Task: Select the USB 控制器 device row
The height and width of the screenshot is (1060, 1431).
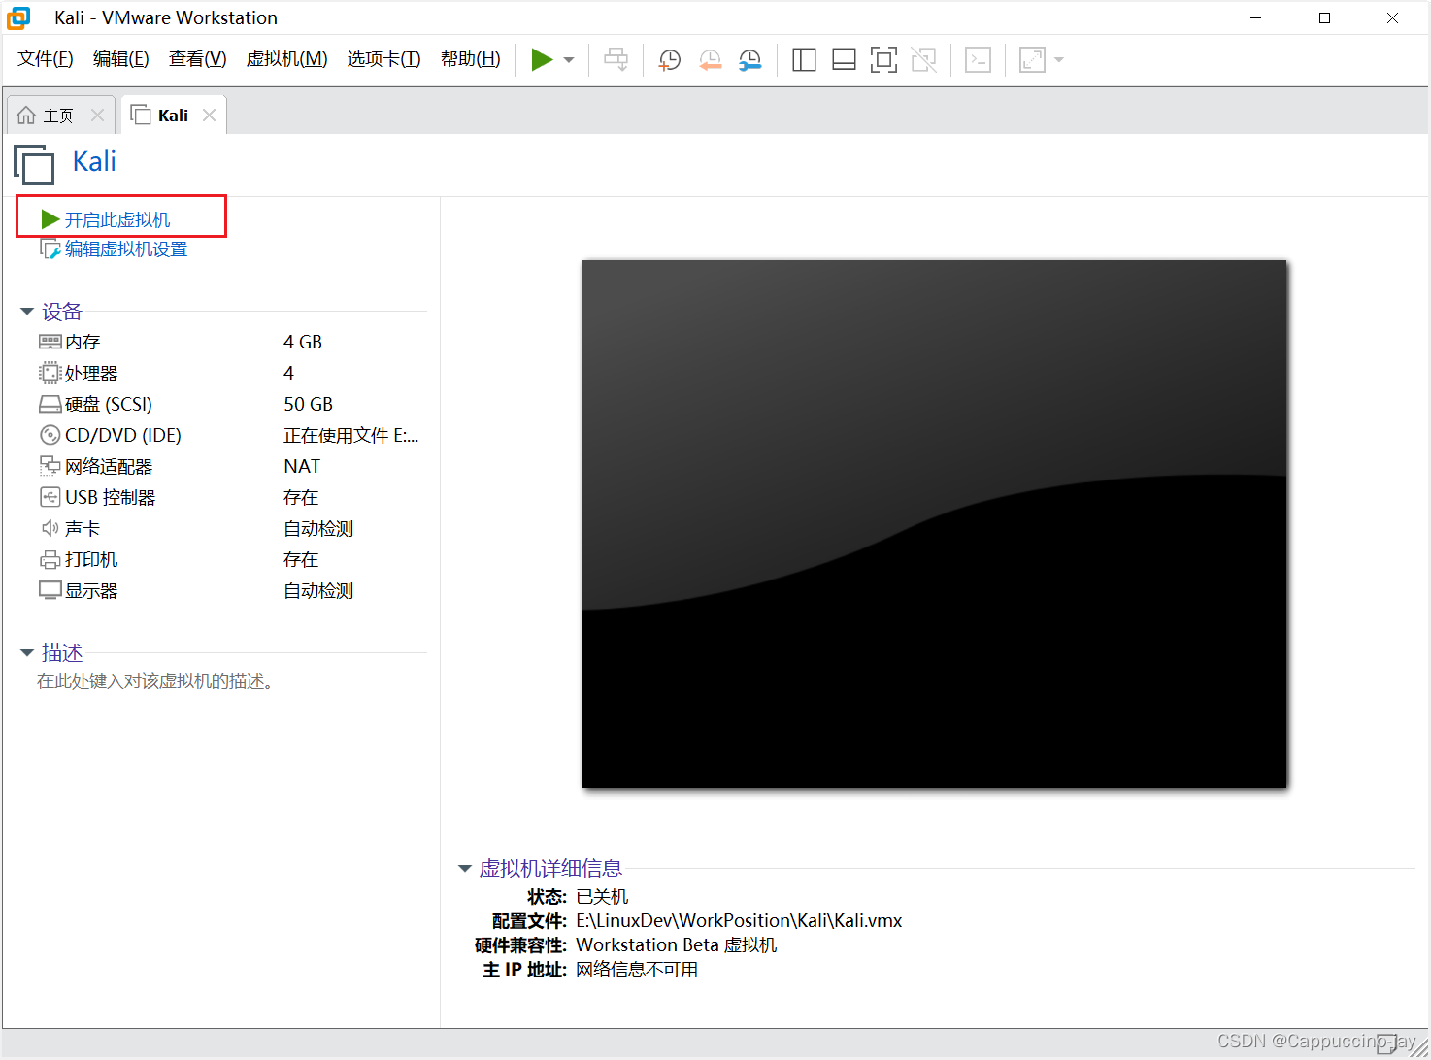Action: pos(229,497)
